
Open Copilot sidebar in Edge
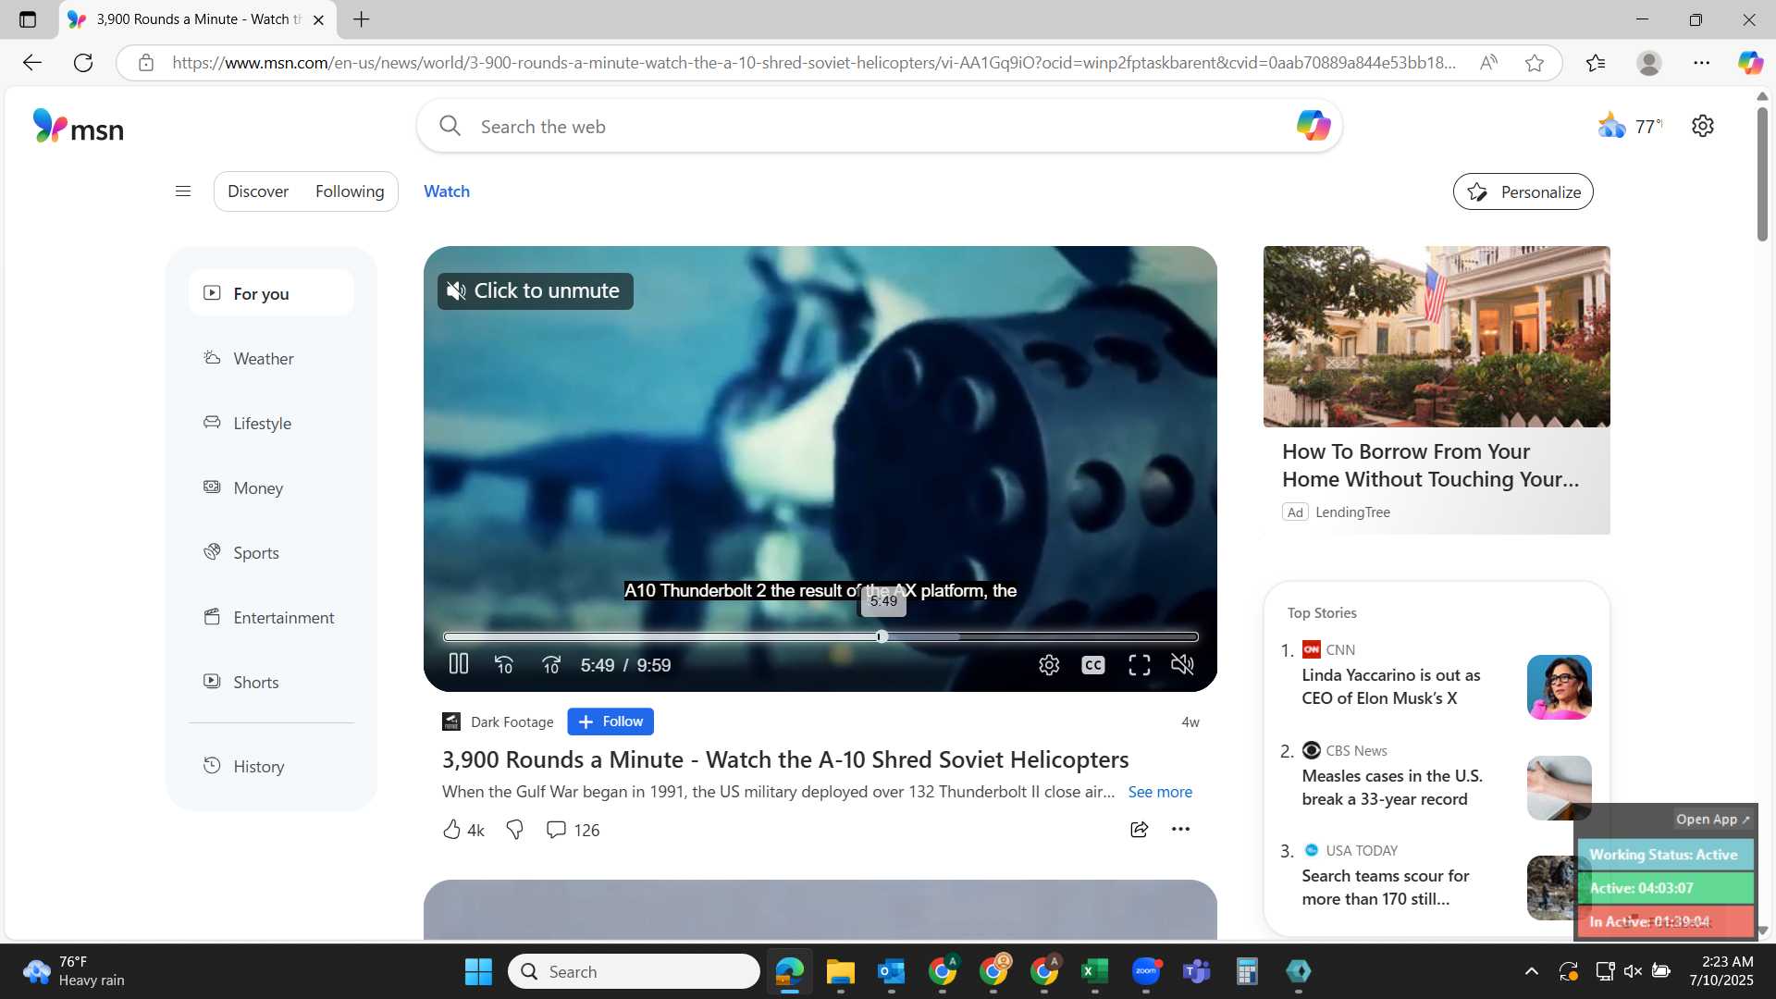pyautogui.click(x=1750, y=63)
